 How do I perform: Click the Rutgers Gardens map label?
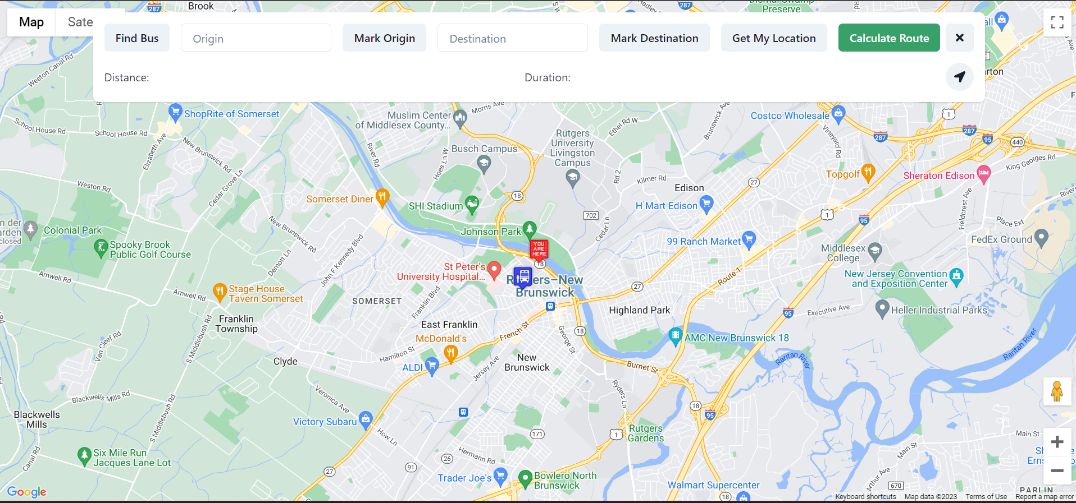click(x=646, y=433)
